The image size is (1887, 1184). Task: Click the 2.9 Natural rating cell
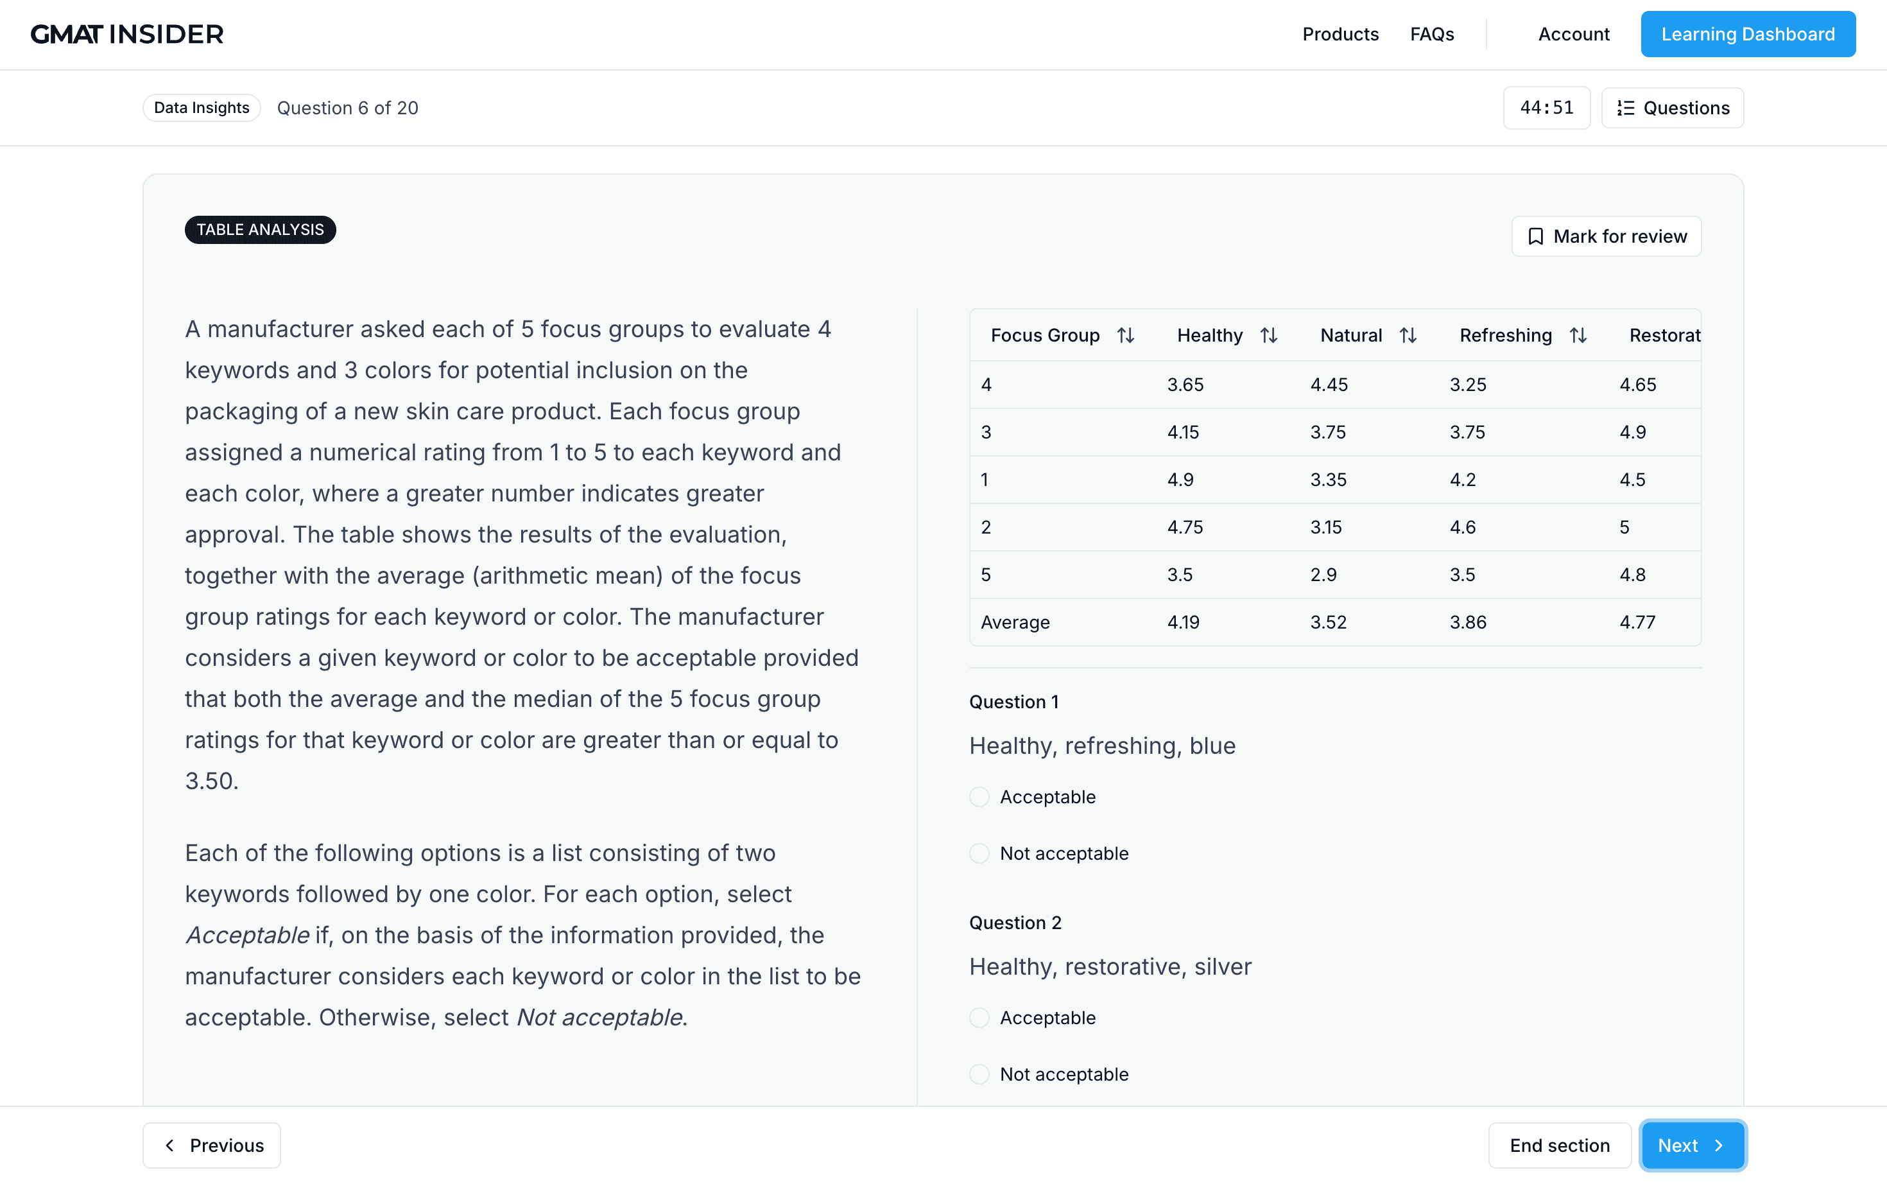1323,575
